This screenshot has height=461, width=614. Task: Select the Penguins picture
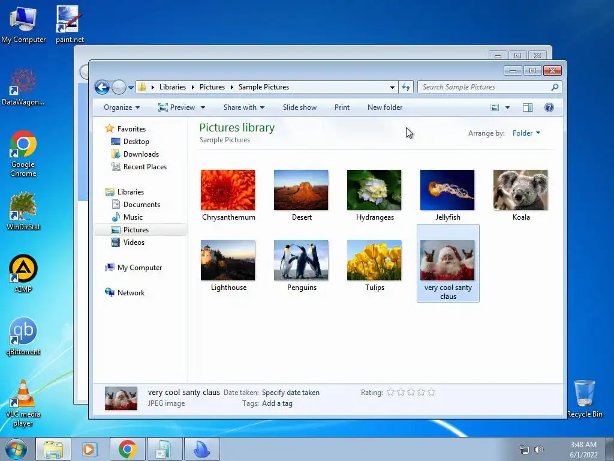301,265
